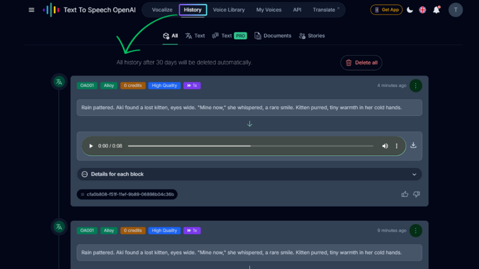Download the first audio file

[x=413, y=145]
